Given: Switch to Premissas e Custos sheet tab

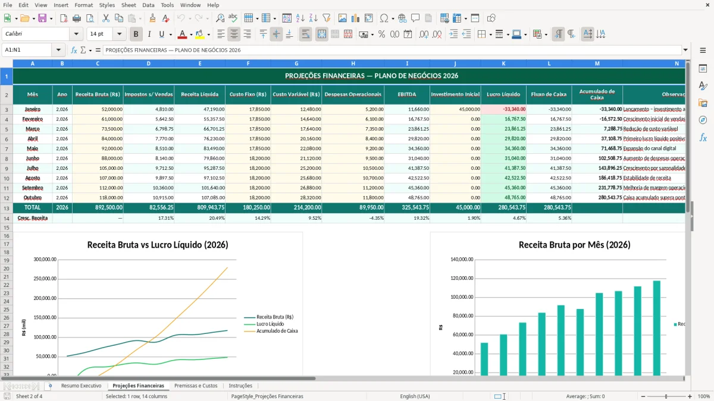Looking at the screenshot, I should coord(196,386).
